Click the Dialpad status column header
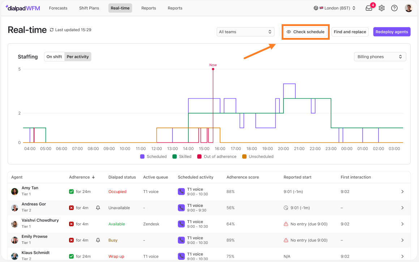This screenshot has width=419, height=262. [122, 177]
